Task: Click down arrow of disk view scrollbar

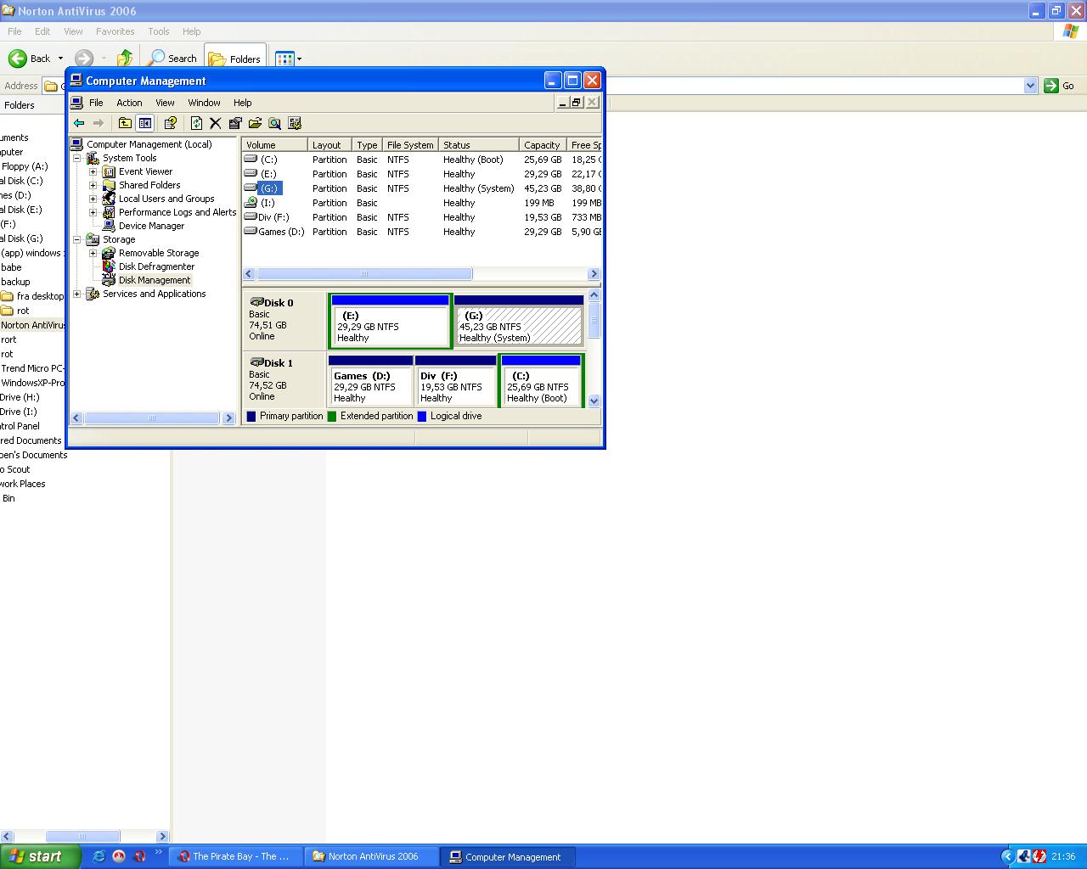Action: click(594, 401)
